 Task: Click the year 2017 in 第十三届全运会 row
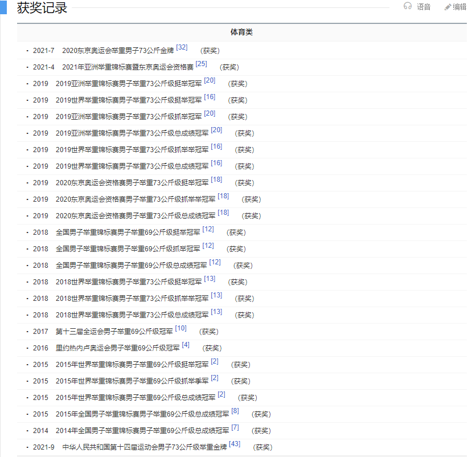click(40, 332)
